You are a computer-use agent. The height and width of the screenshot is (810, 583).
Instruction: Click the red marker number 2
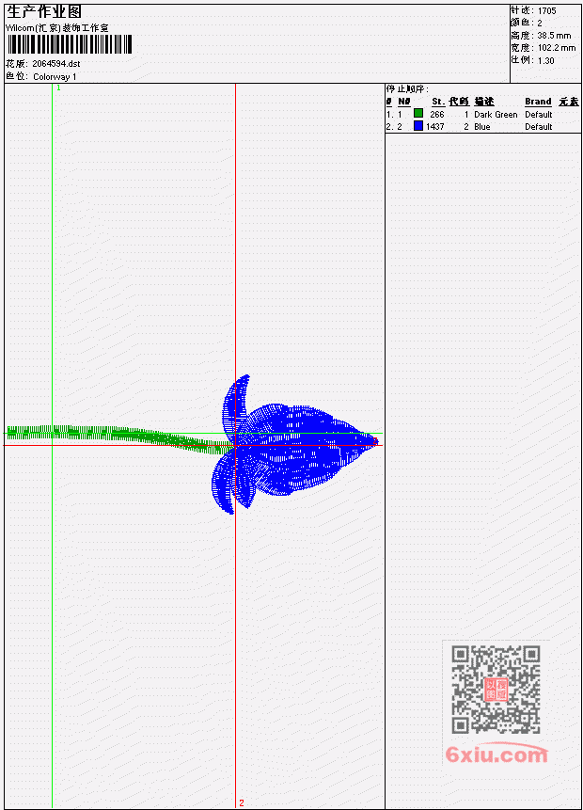[241, 802]
